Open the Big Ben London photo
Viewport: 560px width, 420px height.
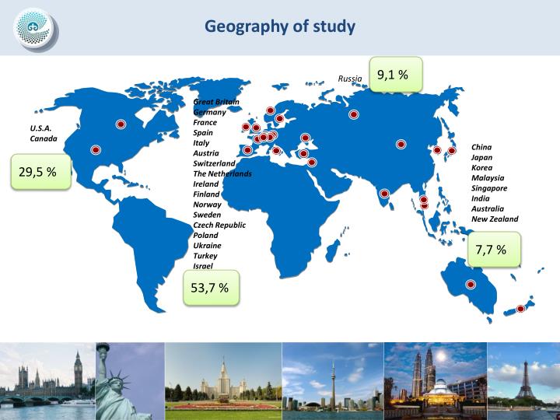[x=47, y=381]
